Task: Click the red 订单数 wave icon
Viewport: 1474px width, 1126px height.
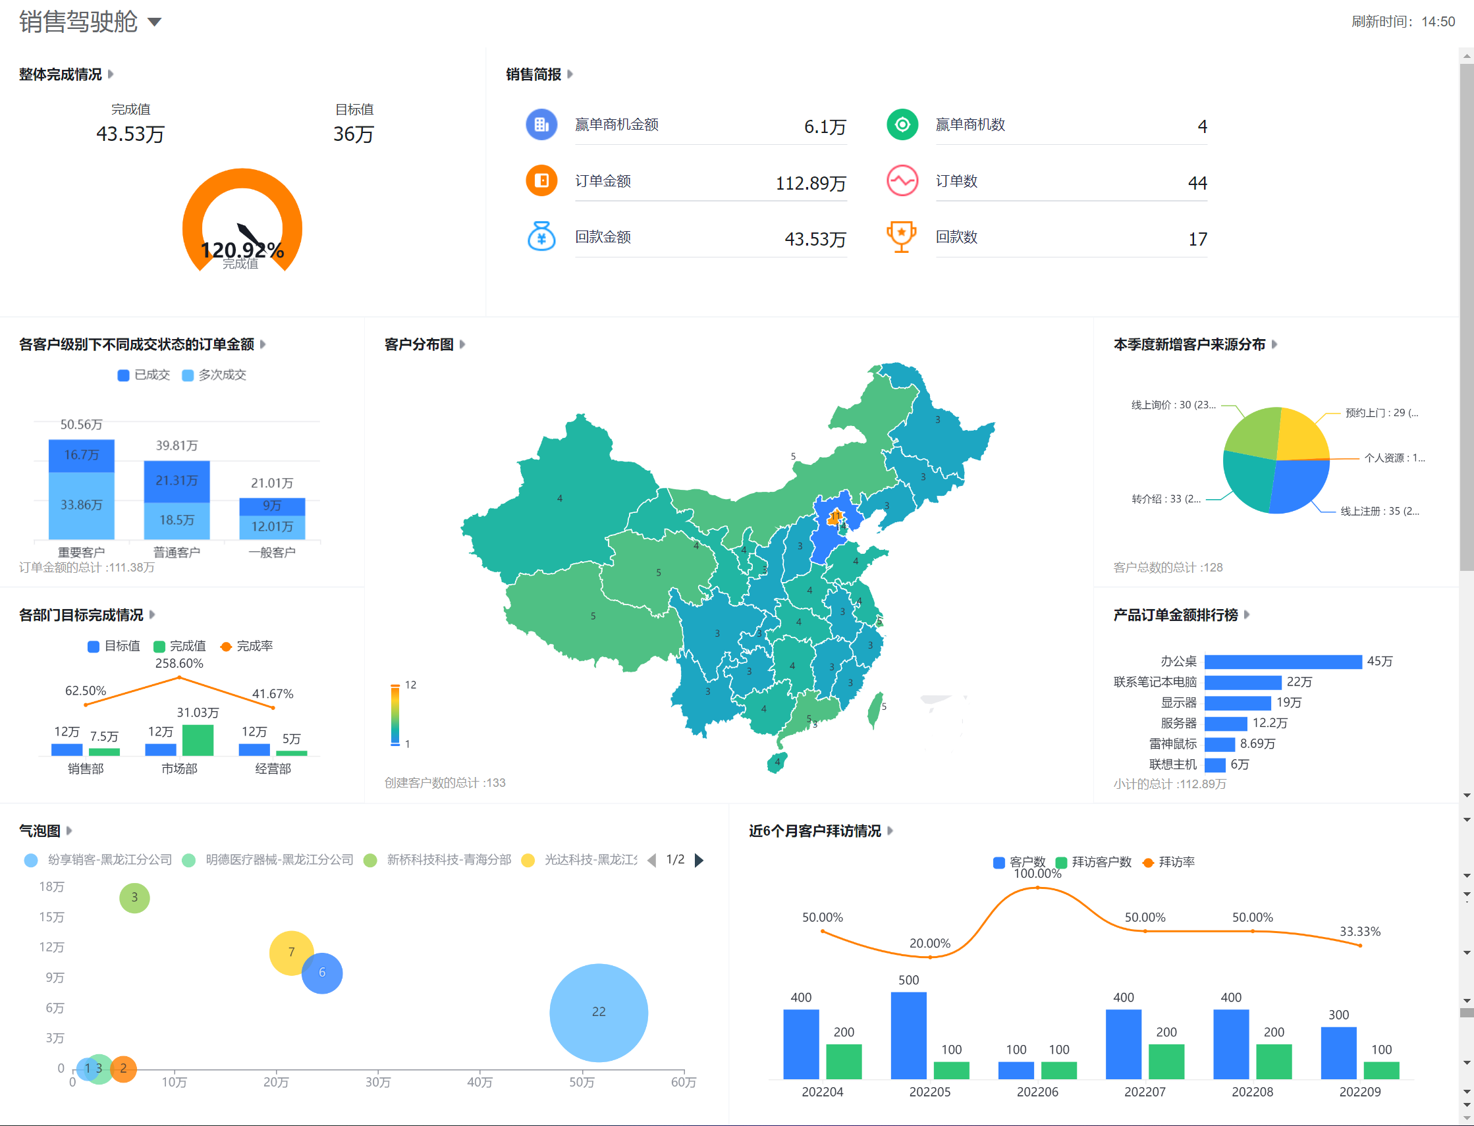Action: coord(902,181)
